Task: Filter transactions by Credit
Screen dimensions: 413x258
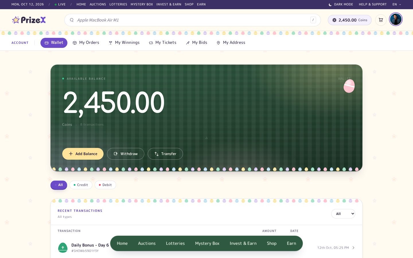Action: pos(81,185)
